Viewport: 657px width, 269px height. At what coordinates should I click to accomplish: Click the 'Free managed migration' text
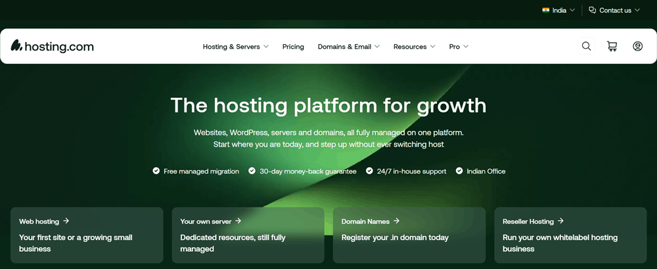click(x=201, y=171)
